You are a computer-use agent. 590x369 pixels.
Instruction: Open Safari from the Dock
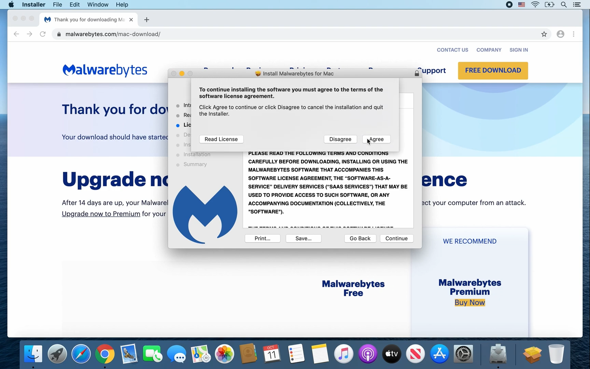click(x=81, y=354)
